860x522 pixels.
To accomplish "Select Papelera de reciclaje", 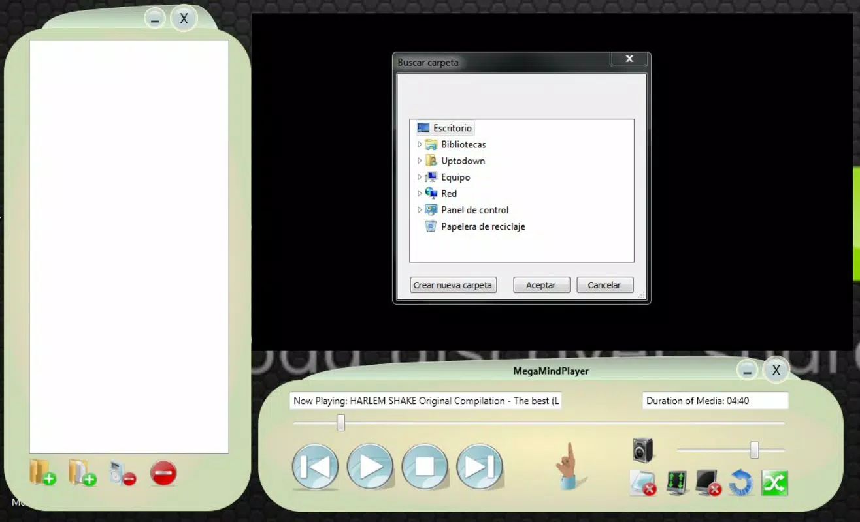I will click(483, 226).
